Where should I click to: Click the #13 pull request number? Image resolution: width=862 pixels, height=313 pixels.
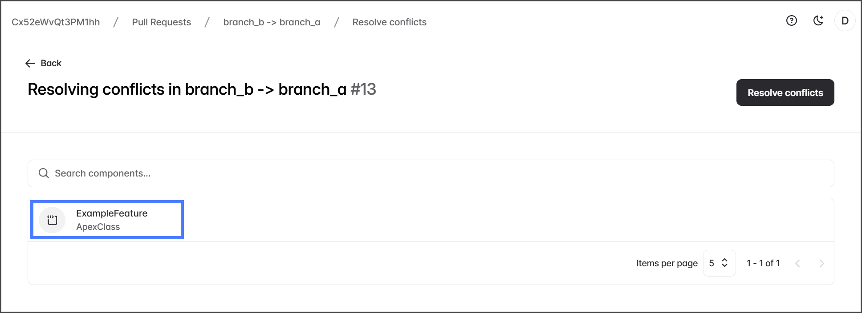click(363, 89)
